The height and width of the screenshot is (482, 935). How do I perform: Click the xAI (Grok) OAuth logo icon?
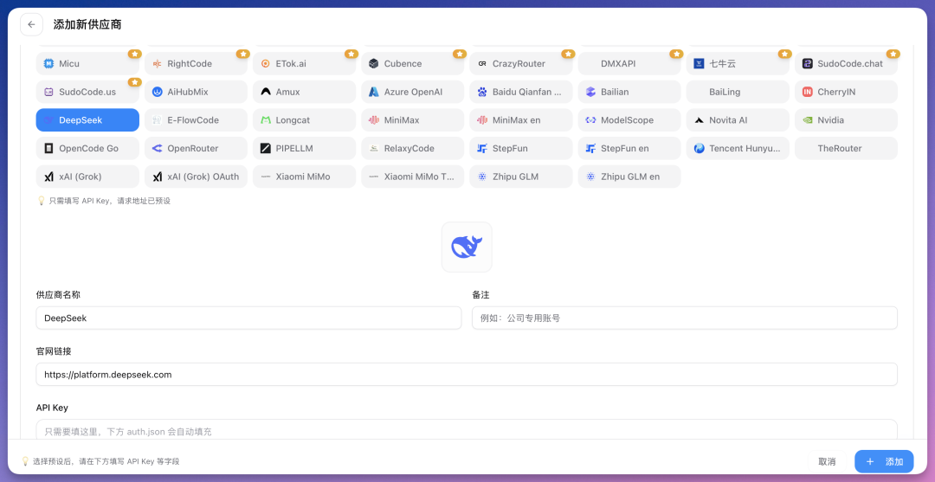(x=157, y=177)
